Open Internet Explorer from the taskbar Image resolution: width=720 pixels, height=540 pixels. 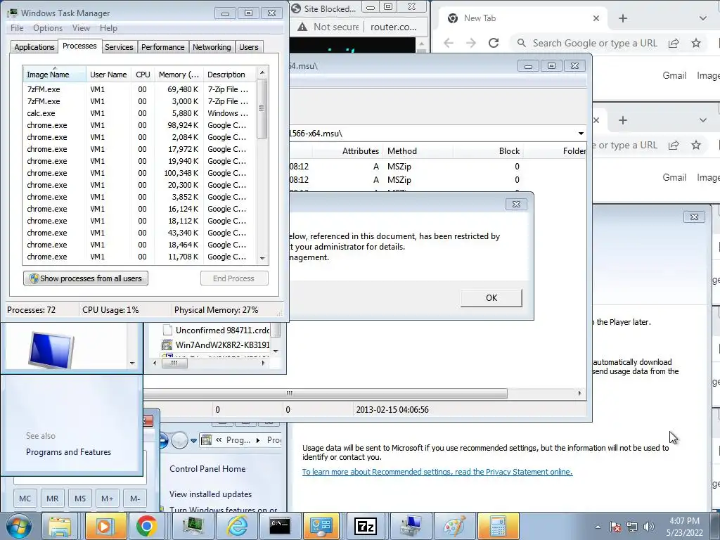tap(238, 526)
